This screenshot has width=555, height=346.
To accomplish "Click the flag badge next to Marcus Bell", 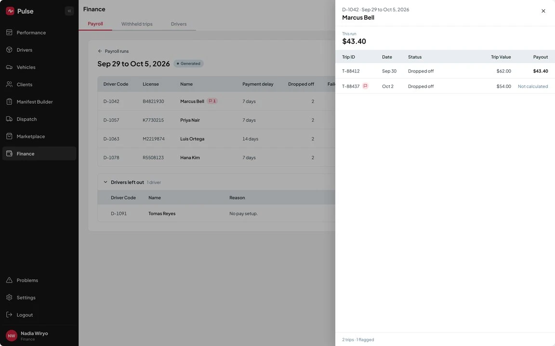I will point(212,101).
